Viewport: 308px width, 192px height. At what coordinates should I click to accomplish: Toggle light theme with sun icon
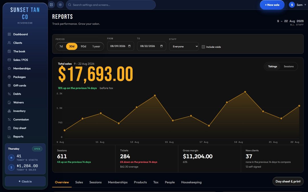coord(60,5)
